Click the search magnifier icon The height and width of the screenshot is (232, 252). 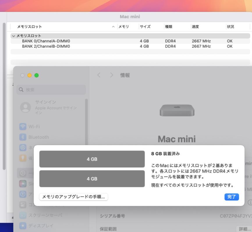pos(21,90)
